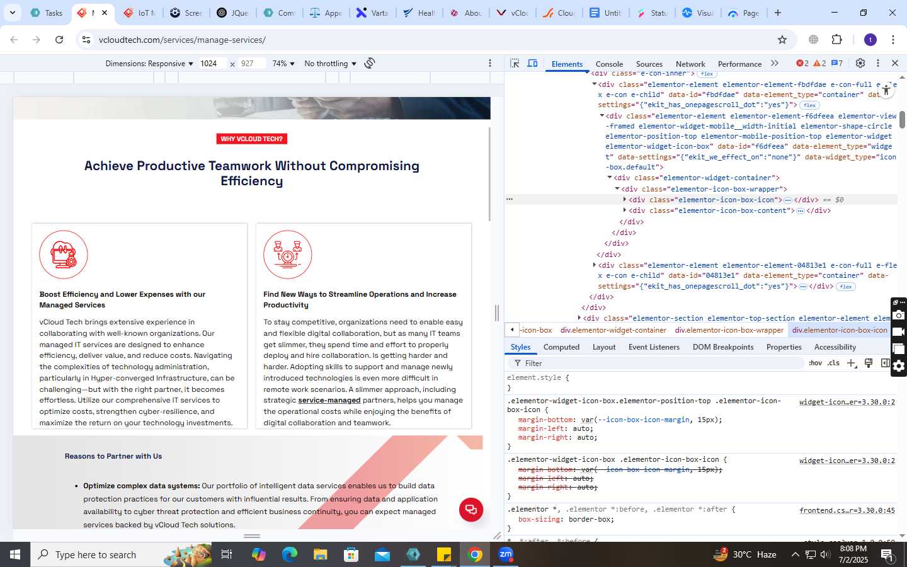Toggle the device toolbar icon in DevTools
This screenshot has width=907, height=567.
(x=532, y=64)
